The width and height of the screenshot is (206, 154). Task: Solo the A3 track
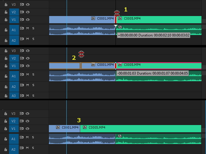(x=33, y=96)
